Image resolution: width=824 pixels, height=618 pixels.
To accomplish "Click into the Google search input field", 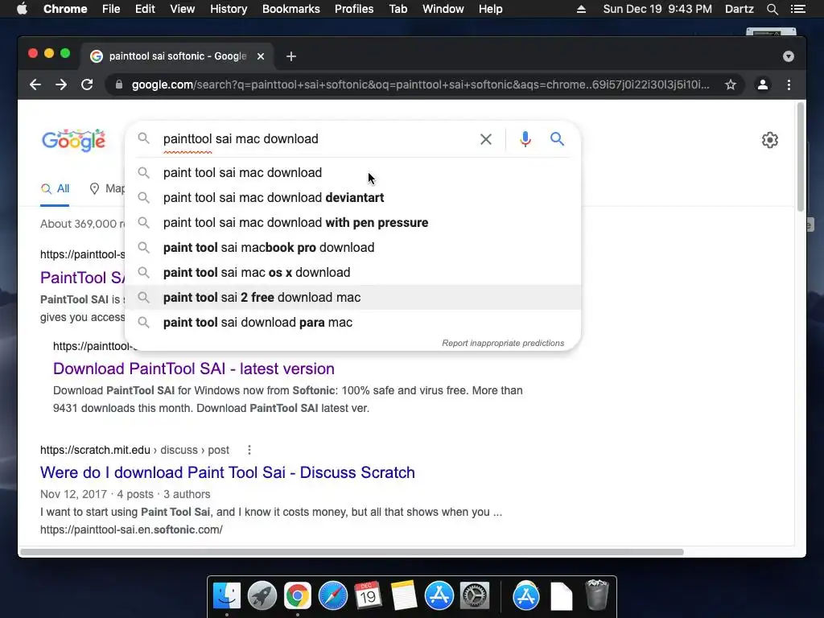I will point(315,139).
